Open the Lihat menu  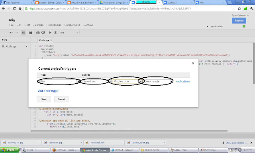pos(27,25)
